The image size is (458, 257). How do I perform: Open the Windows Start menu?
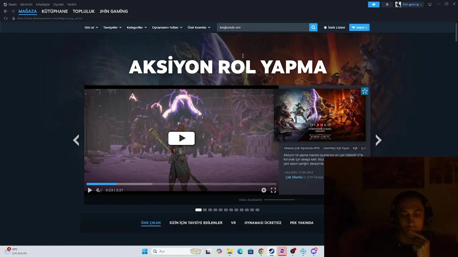click(145, 251)
